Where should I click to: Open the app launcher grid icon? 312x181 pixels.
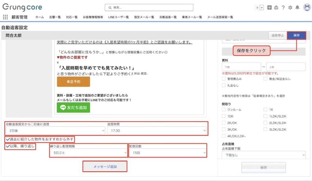pyautogui.click(x=5, y=17)
